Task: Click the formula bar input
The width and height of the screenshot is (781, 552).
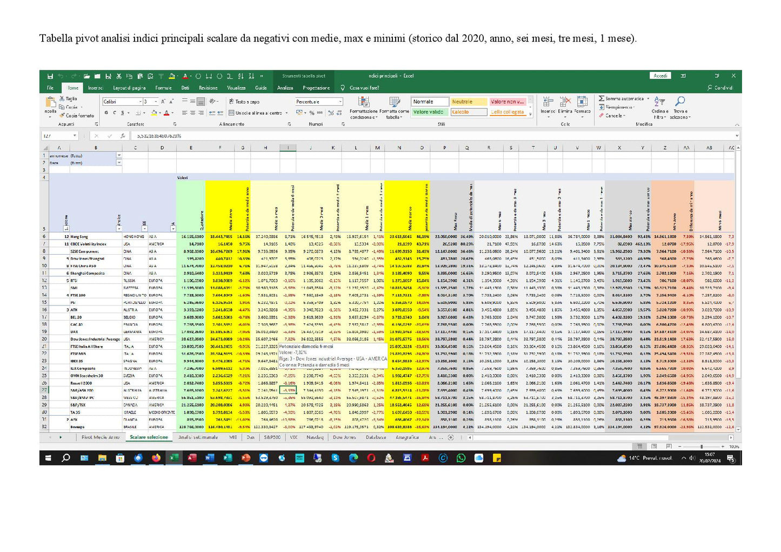Action: click(x=432, y=136)
